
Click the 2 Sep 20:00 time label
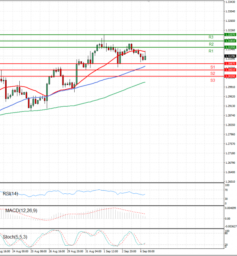pos(129,251)
